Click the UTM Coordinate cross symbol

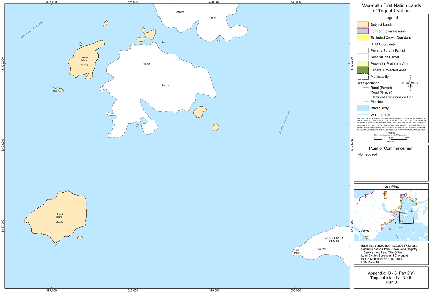363,44
